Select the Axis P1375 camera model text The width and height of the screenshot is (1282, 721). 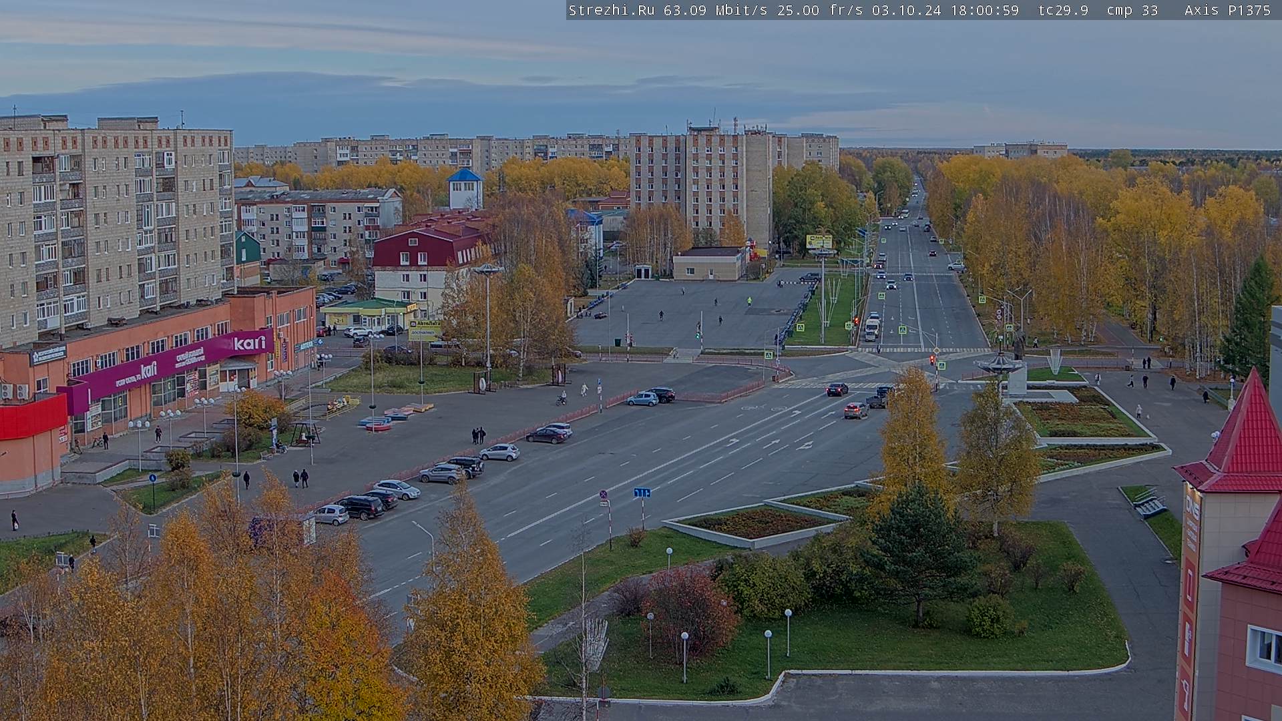click(1227, 10)
